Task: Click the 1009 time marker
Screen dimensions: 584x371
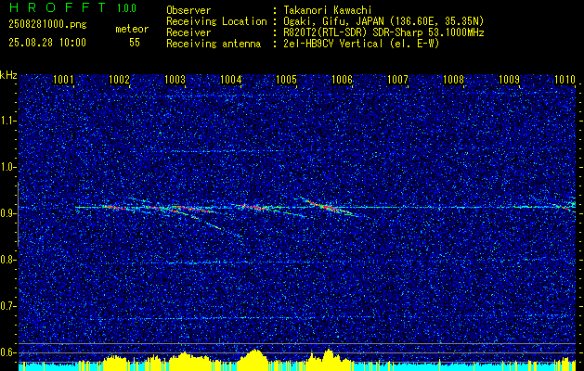Action: [x=509, y=79]
